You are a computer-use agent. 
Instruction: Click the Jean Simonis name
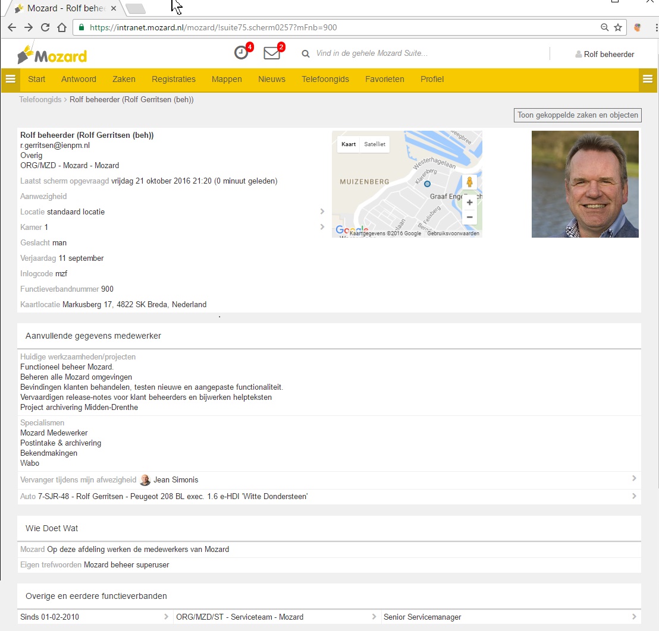coord(175,480)
